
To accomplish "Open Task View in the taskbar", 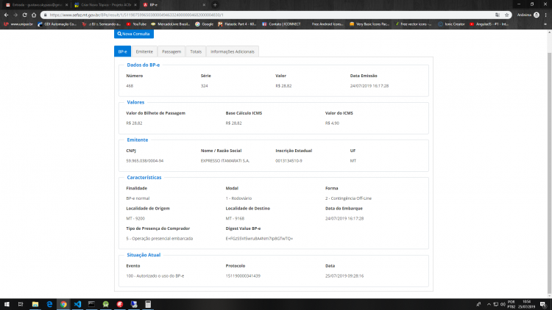I will (21, 304).
